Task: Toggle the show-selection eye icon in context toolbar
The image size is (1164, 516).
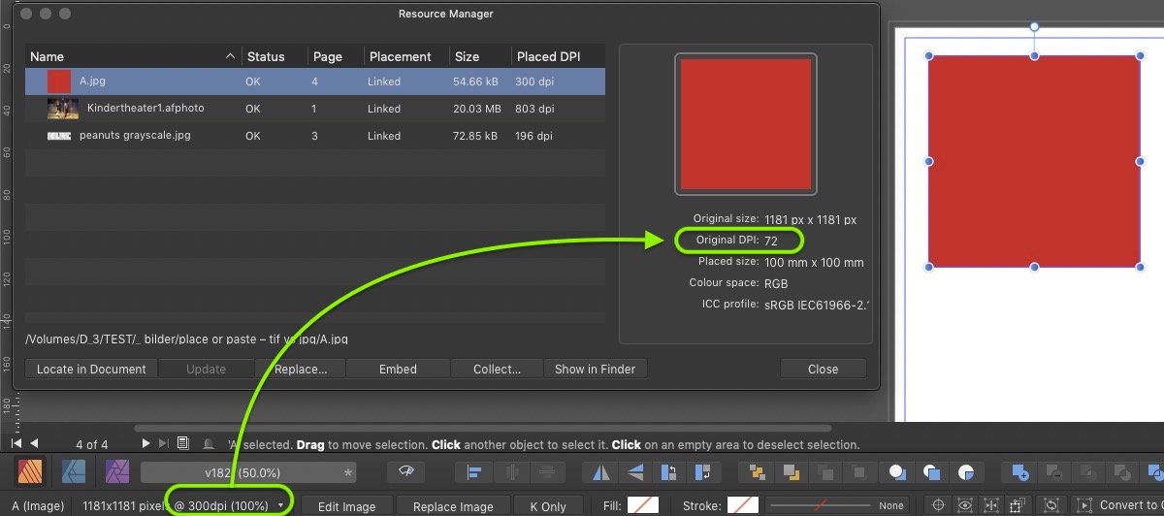Action: 965,505
